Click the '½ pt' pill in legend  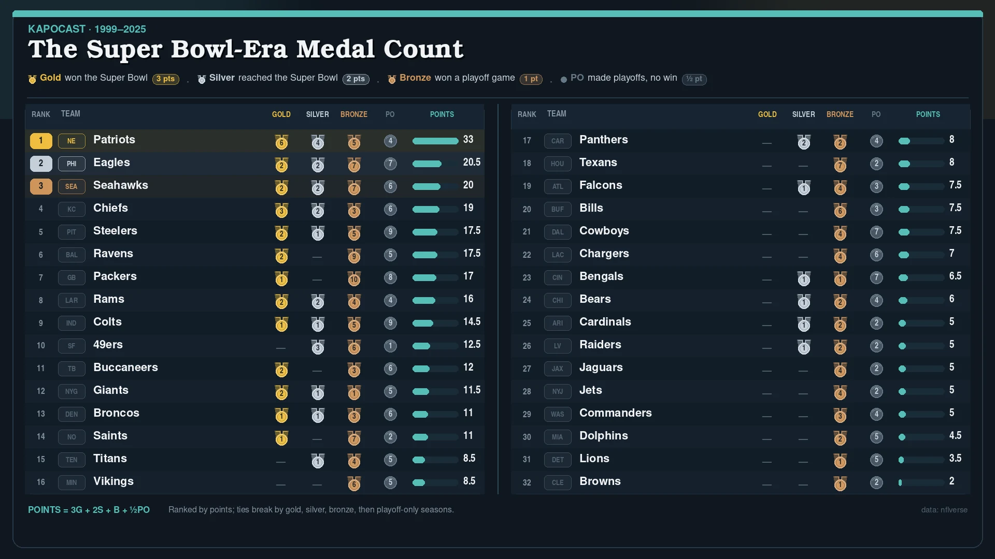click(x=694, y=79)
